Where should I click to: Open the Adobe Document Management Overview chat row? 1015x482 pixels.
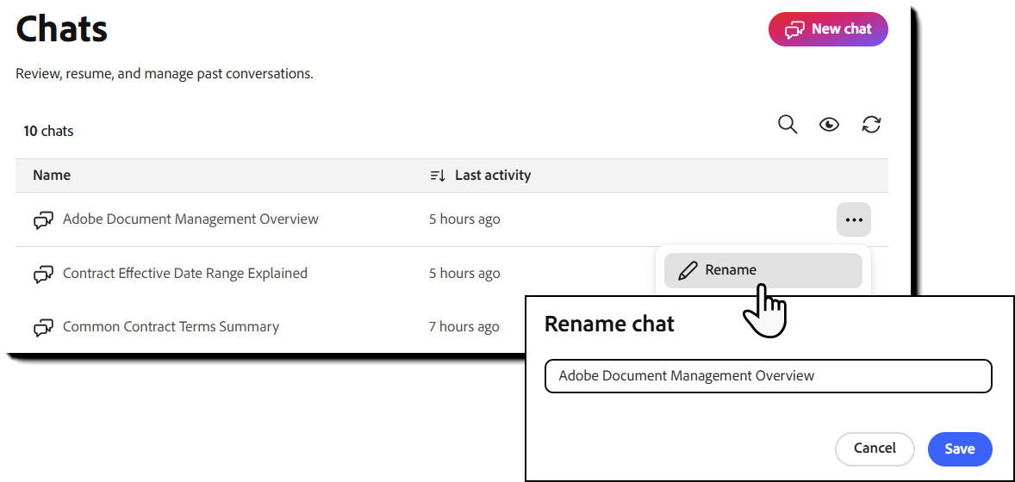click(190, 219)
